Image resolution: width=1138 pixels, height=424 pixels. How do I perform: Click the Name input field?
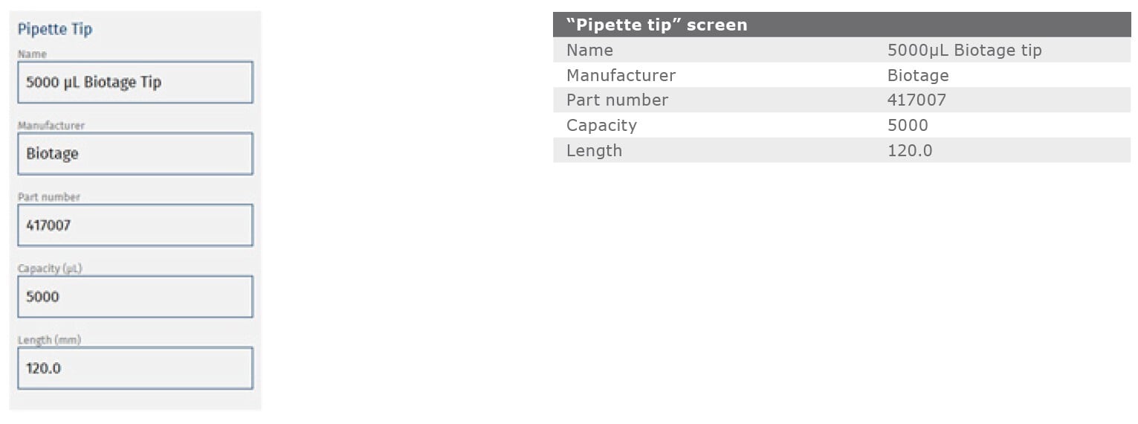click(135, 83)
